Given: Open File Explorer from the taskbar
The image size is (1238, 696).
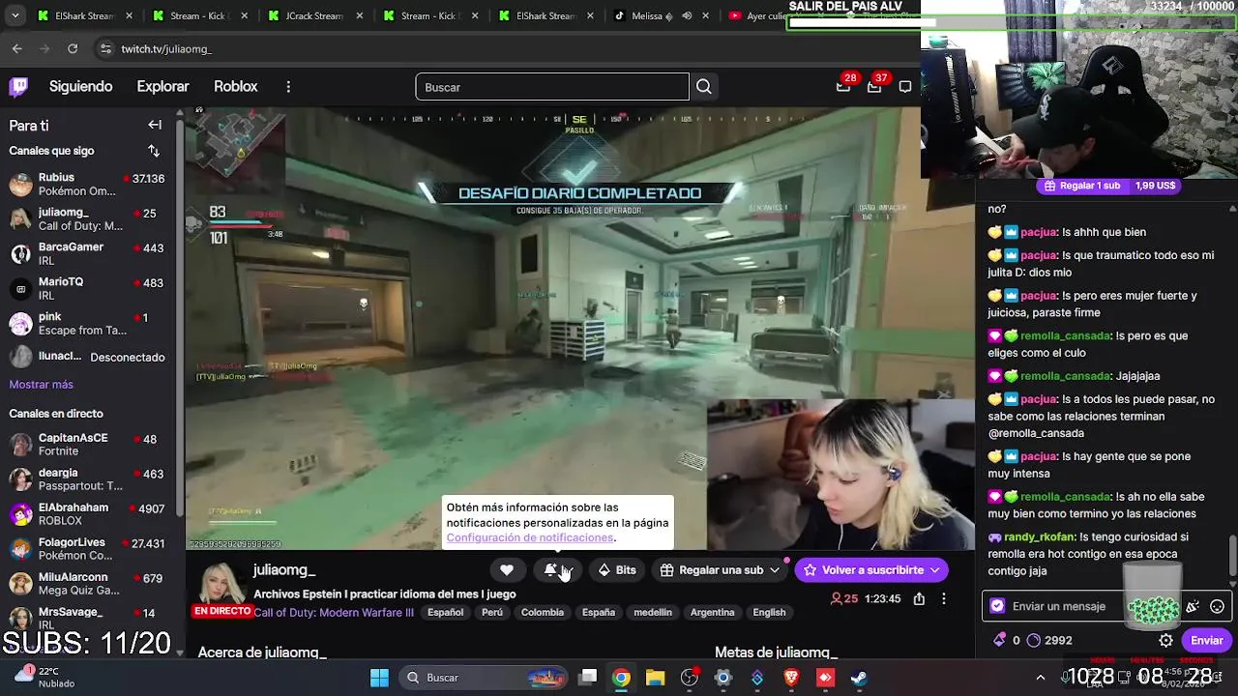Looking at the screenshot, I should (x=655, y=678).
